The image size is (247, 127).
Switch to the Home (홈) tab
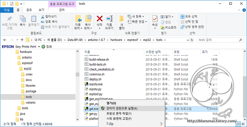tap(18, 10)
